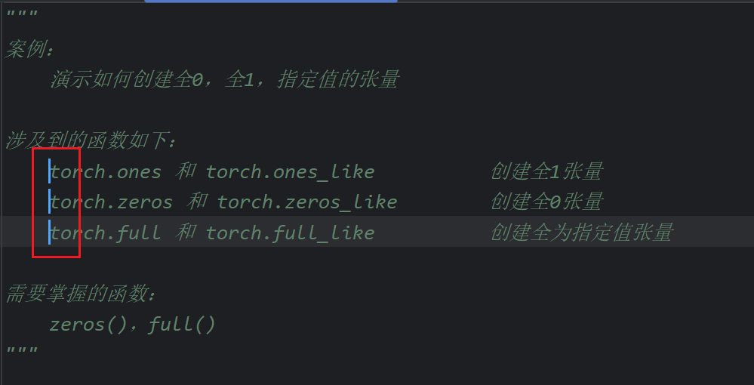
Task: Click the 需要掌握的函数 heading line
Action: 81,294
